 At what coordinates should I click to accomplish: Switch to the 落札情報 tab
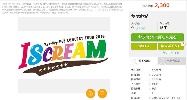143,61
